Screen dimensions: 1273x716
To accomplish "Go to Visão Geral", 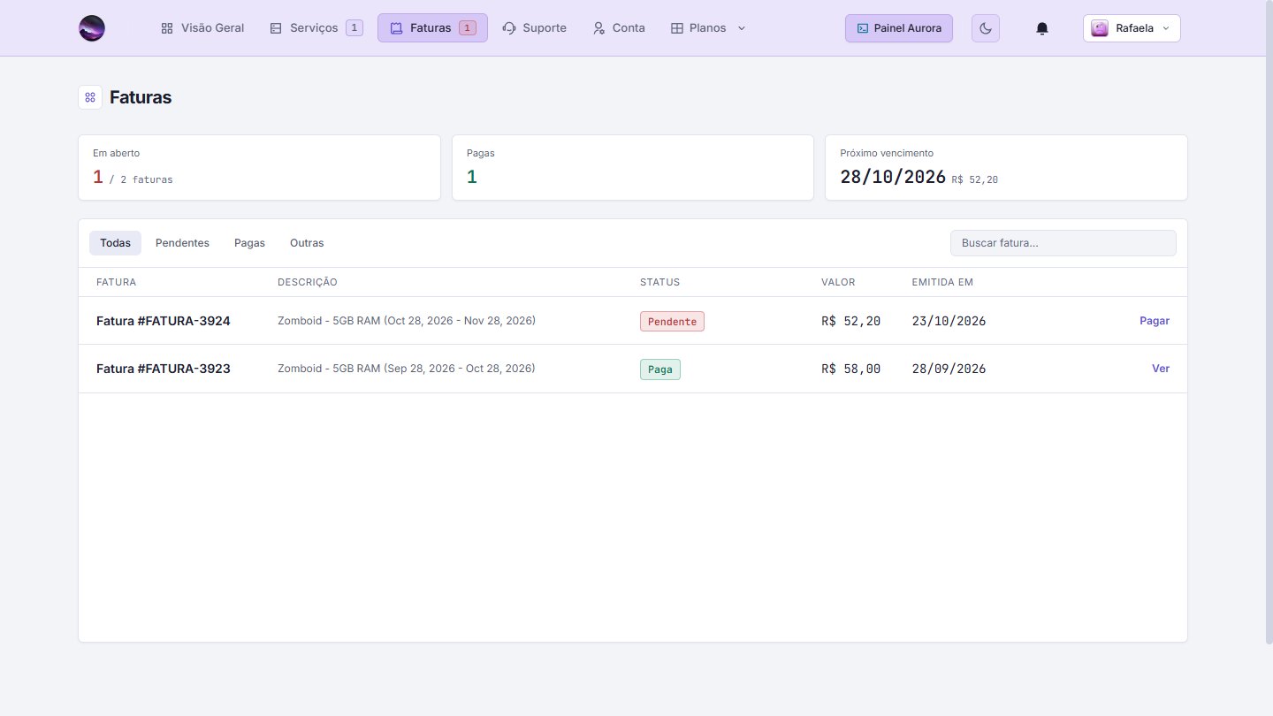I will (x=202, y=28).
